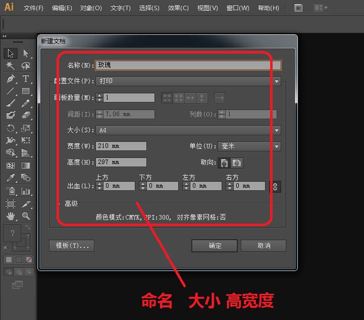The image size is (364, 320).
Task: Select the Zoom magnifier tool
Action: click(26, 216)
